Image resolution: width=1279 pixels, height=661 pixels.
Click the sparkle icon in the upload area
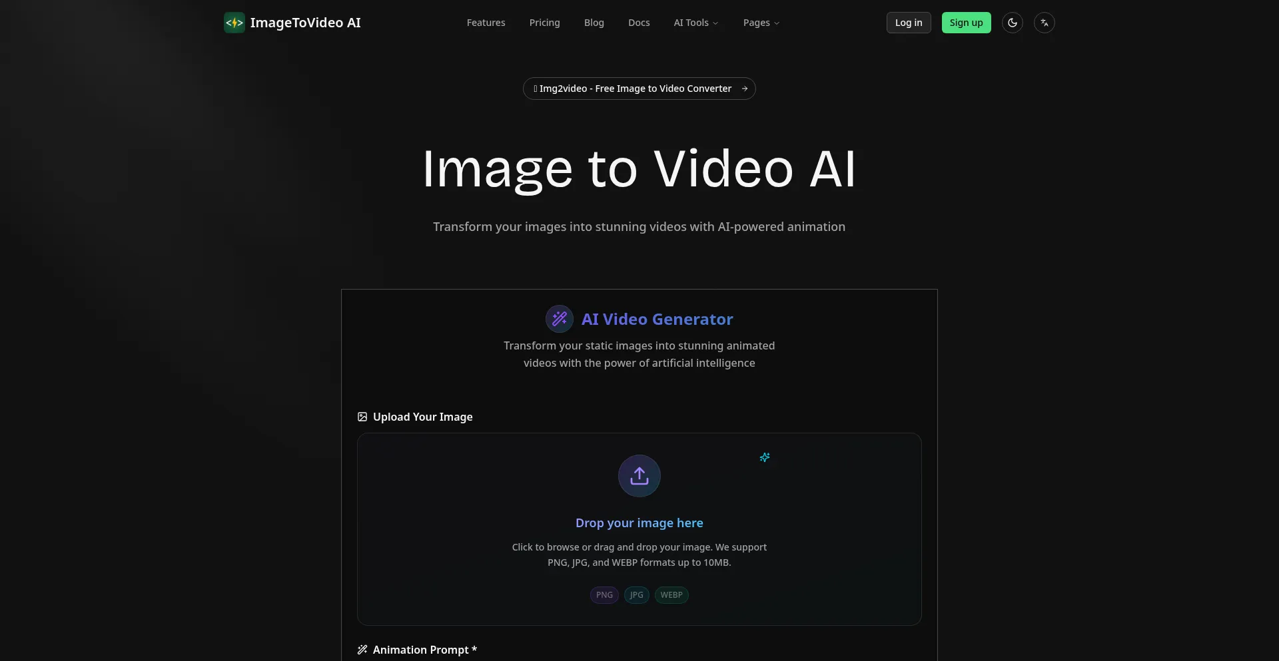click(765, 457)
